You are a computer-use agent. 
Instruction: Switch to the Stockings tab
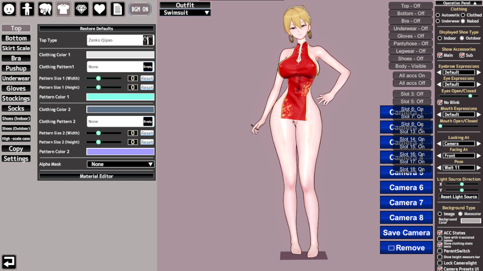click(x=16, y=98)
